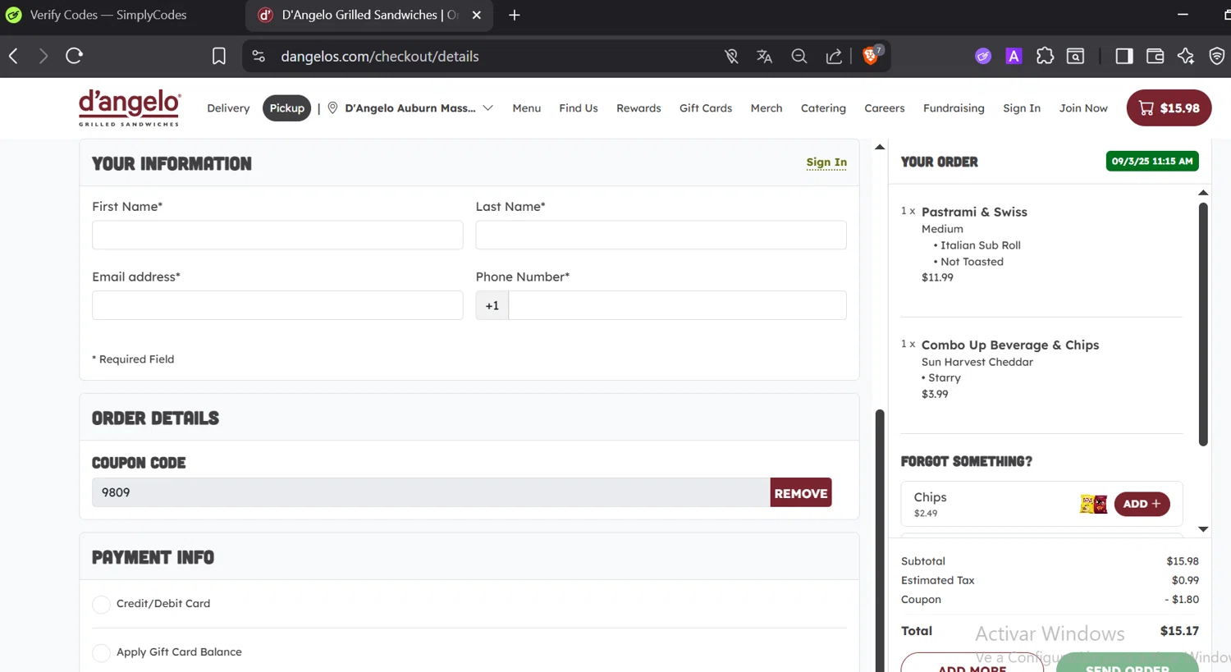This screenshot has height=672, width=1231.
Task: Select the Pickup order mode
Action: pyautogui.click(x=286, y=107)
